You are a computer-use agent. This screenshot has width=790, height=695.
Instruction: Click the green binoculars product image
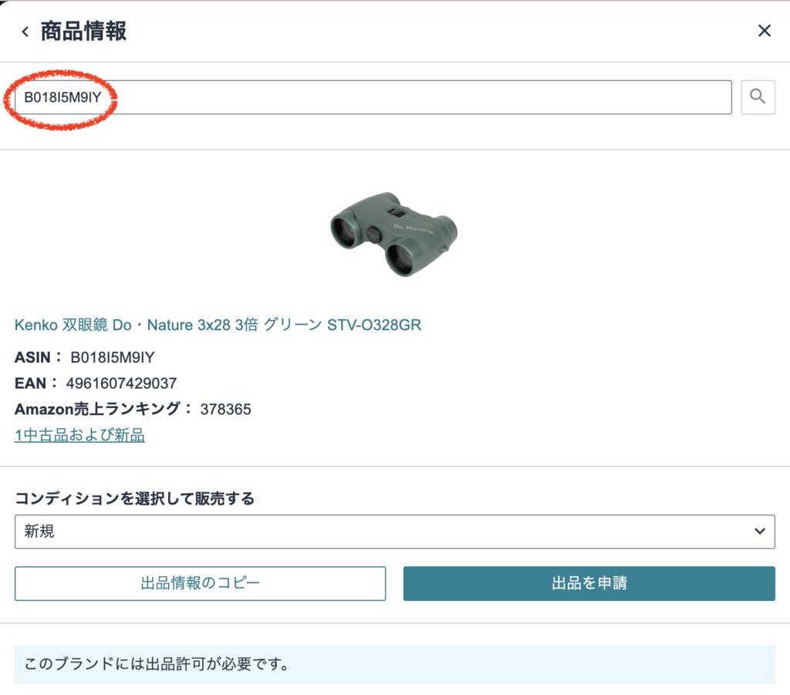click(394, 234)
